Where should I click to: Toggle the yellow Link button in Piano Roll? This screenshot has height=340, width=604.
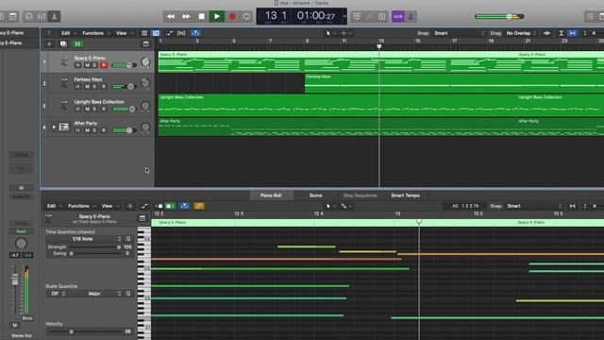[x=199, y=206]
